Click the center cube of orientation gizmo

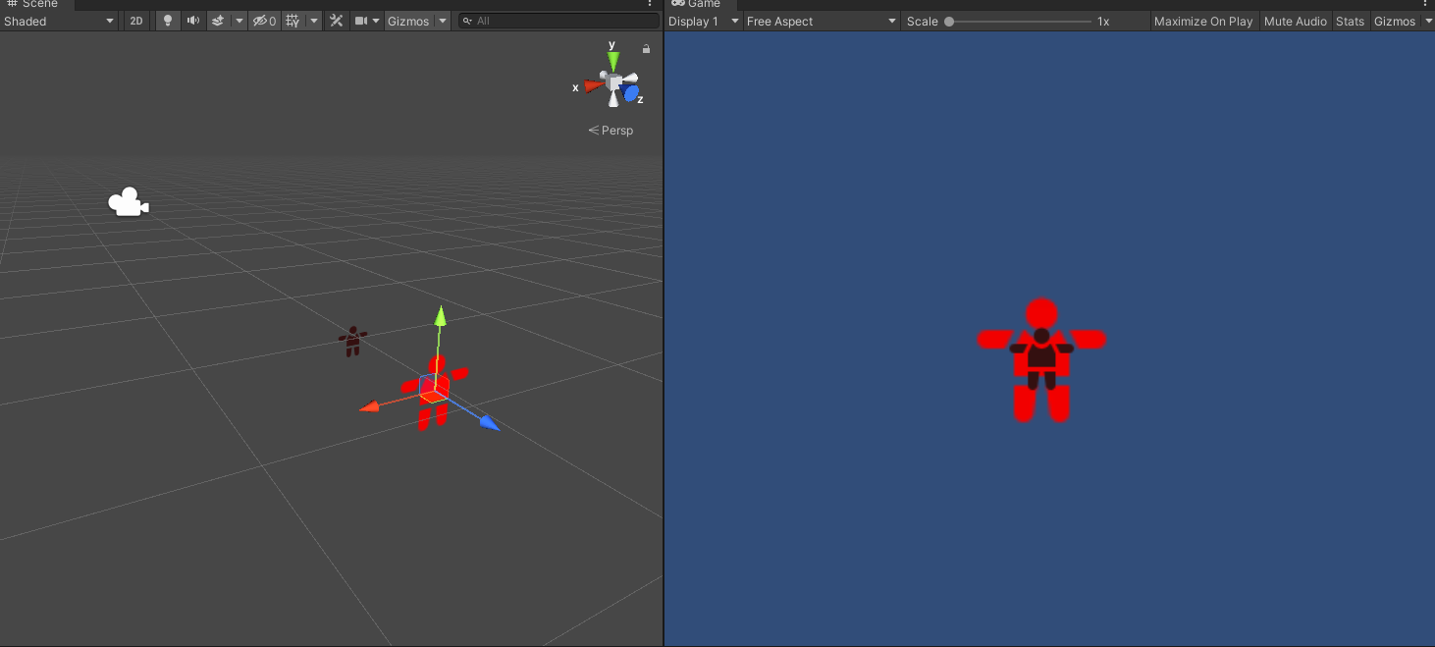pos(613,82)
